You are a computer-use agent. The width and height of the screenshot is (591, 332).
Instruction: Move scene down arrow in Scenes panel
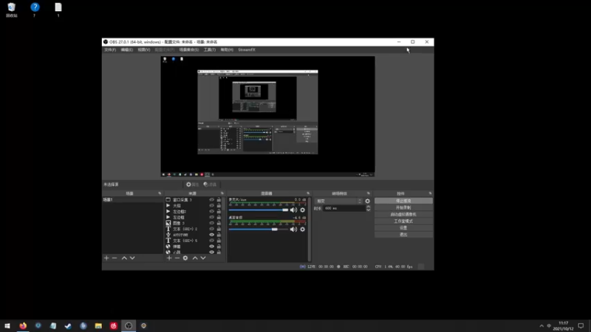point(132,257)
